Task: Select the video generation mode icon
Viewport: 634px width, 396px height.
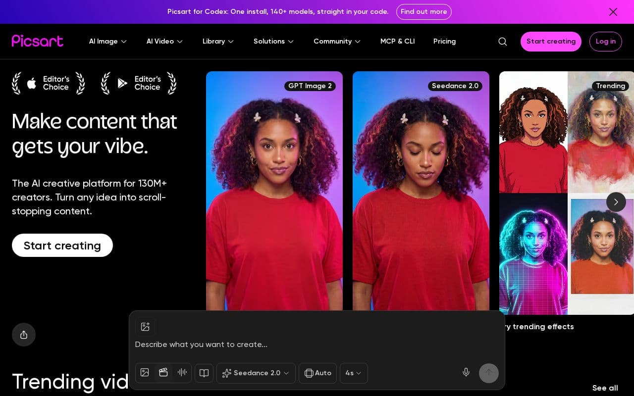Action: tap(163, 373)
